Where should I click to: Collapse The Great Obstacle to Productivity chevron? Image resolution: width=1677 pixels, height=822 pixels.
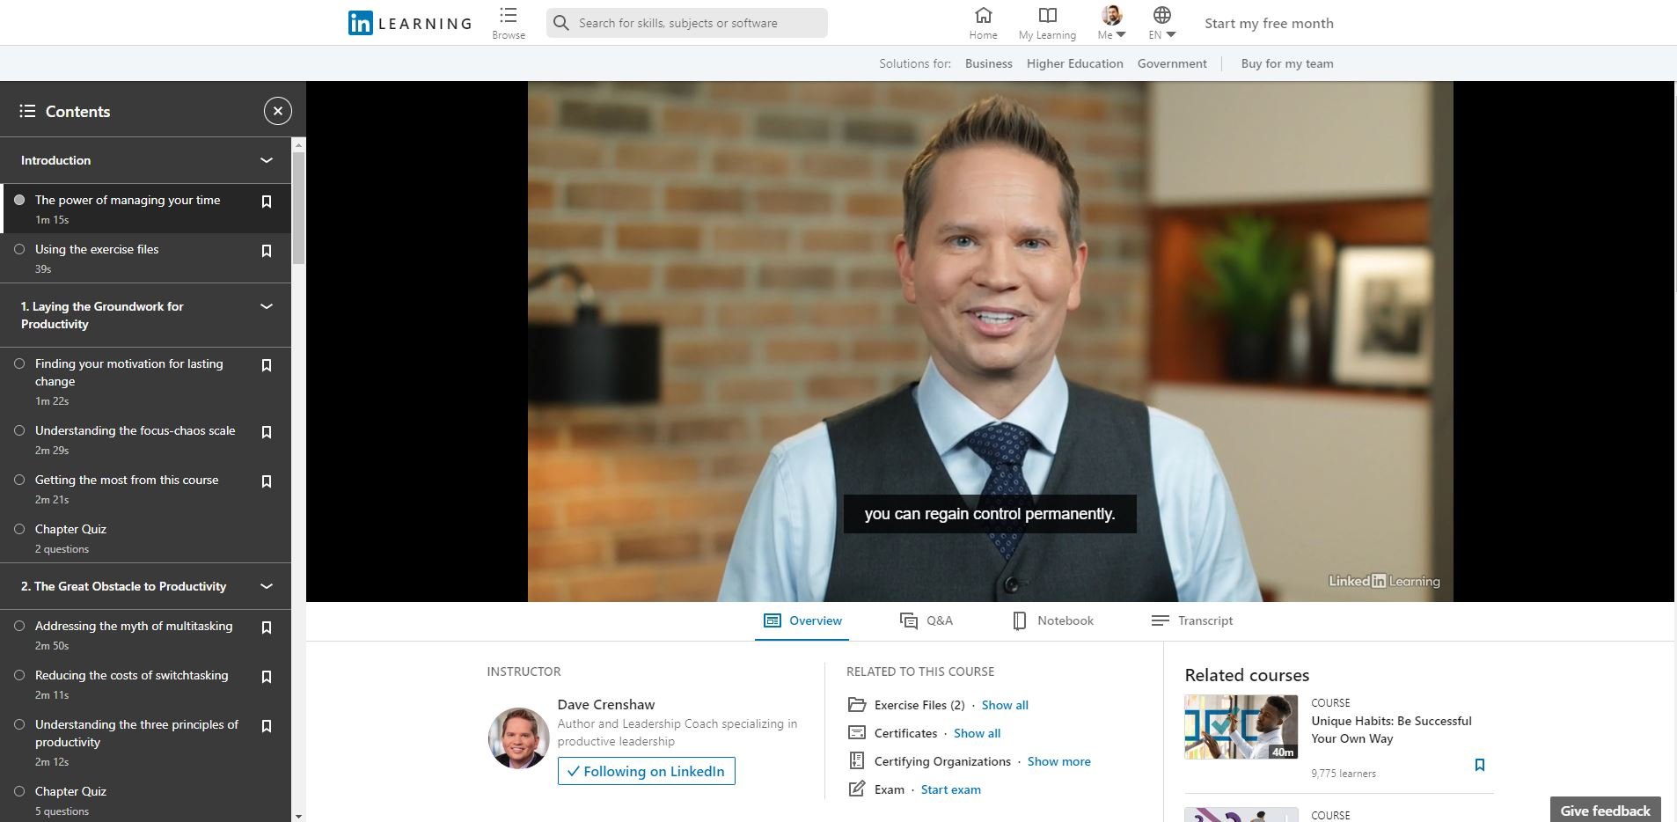[x=267, y=586]
